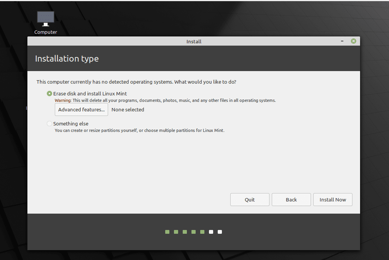Click the fourth green progress square
Viewport: 389px width, 260px height.
click(193, 231)
